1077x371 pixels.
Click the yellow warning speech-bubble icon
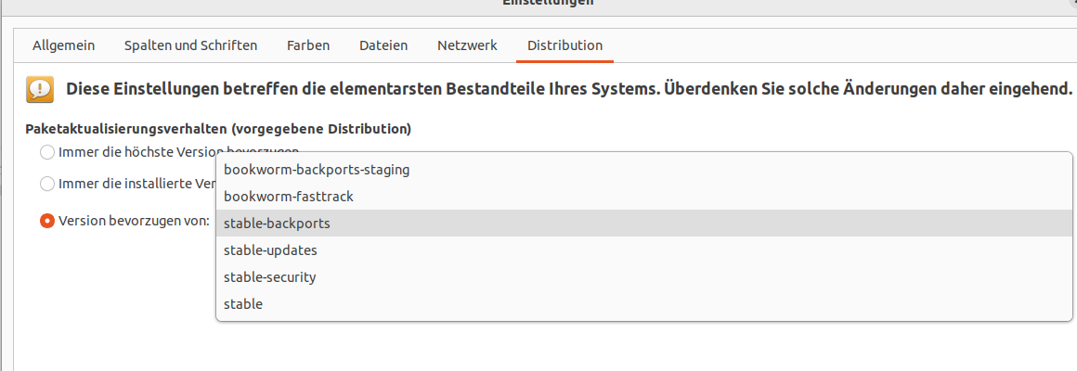(x=40, y=89)
